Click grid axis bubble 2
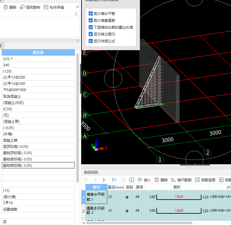This screenshot has width=231, height=225. pyautogui.click(x=208, y=153)
